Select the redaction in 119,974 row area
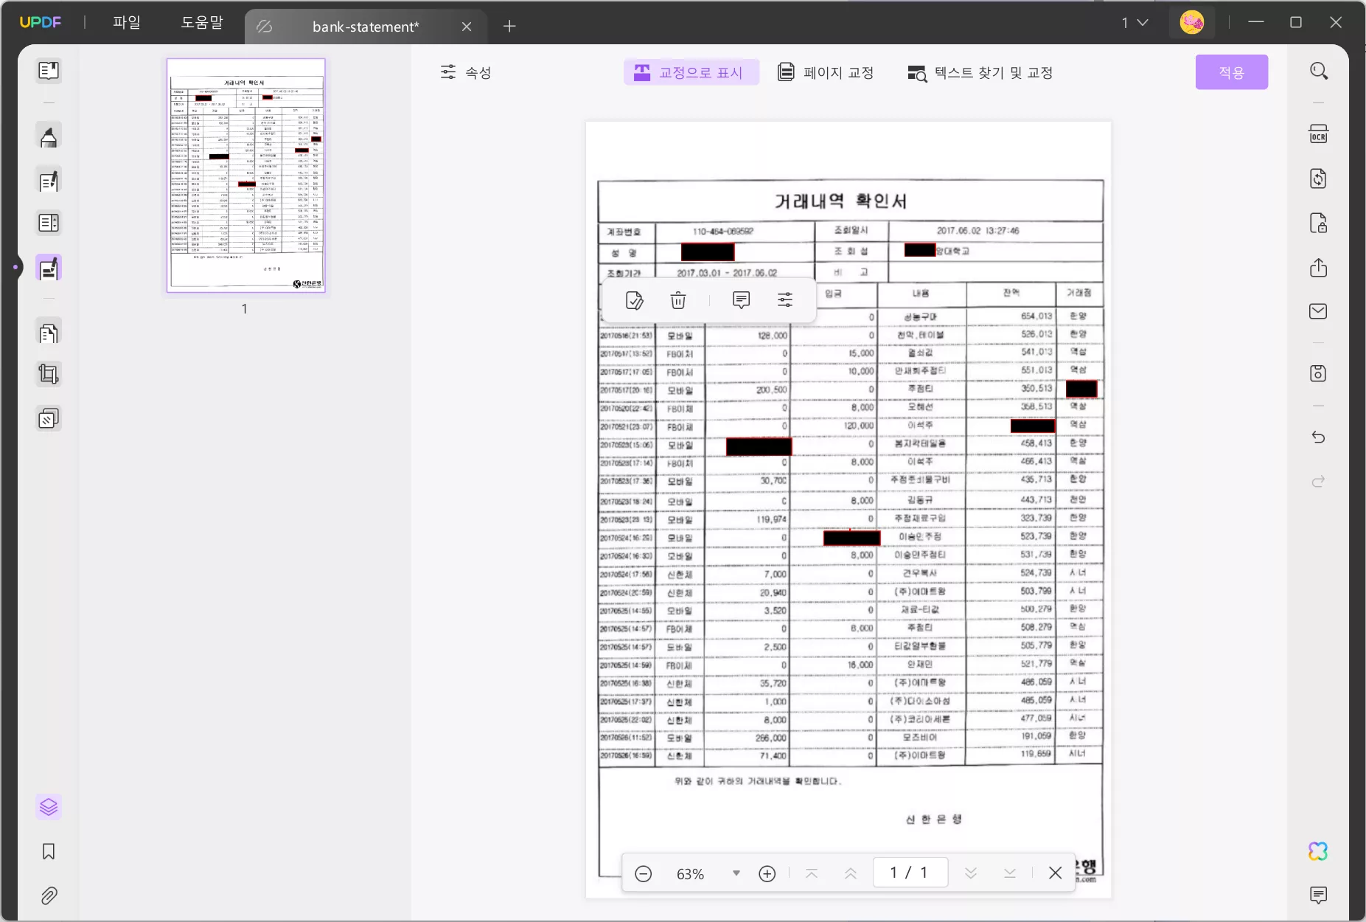The image size is (1366, 922). (x=851, y=538)
